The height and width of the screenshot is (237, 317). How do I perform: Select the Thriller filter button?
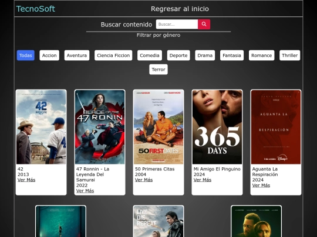pos(290,56)
